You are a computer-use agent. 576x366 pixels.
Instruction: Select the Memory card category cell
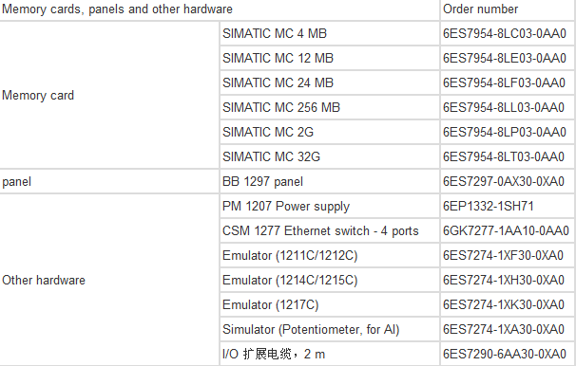pos(109,95)
